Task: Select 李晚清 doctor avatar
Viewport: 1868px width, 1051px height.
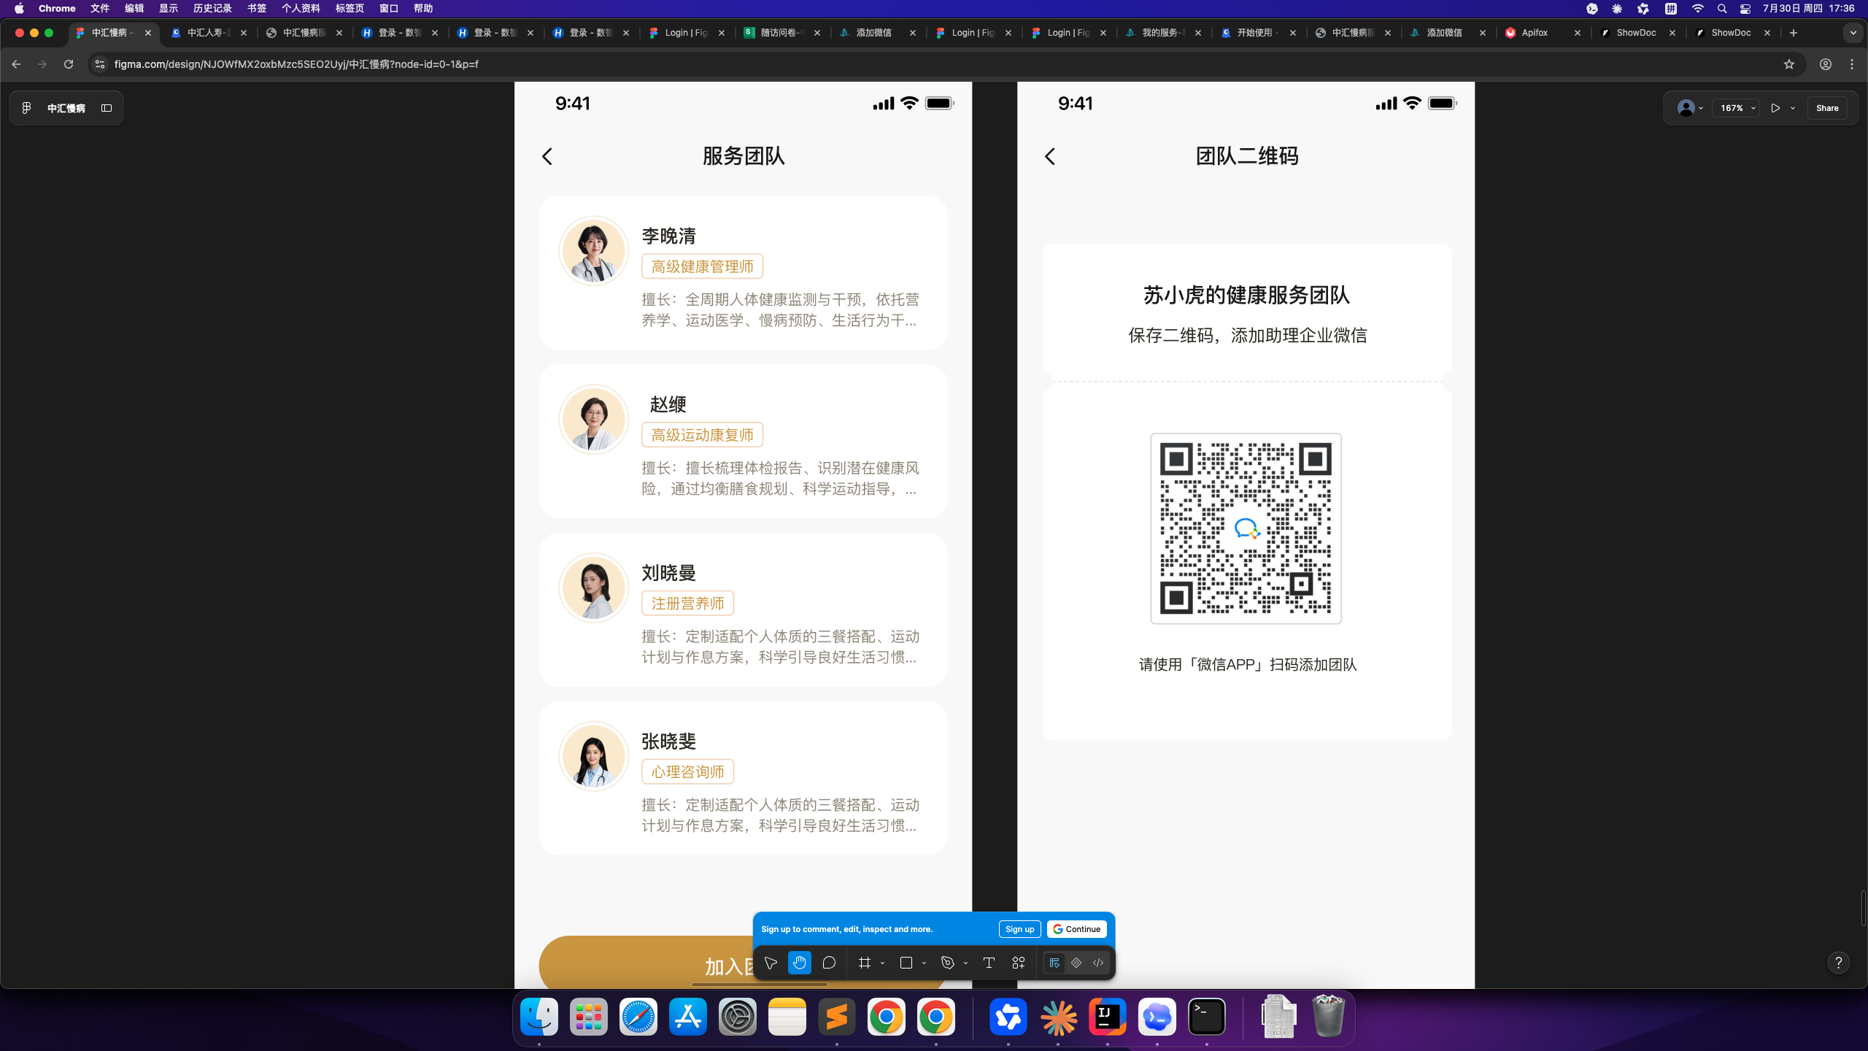Action: point(594,250)
